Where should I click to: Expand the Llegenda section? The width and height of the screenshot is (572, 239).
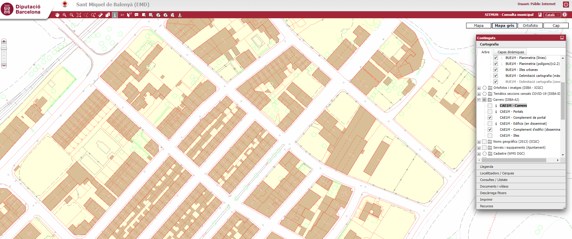pos(521,167)
